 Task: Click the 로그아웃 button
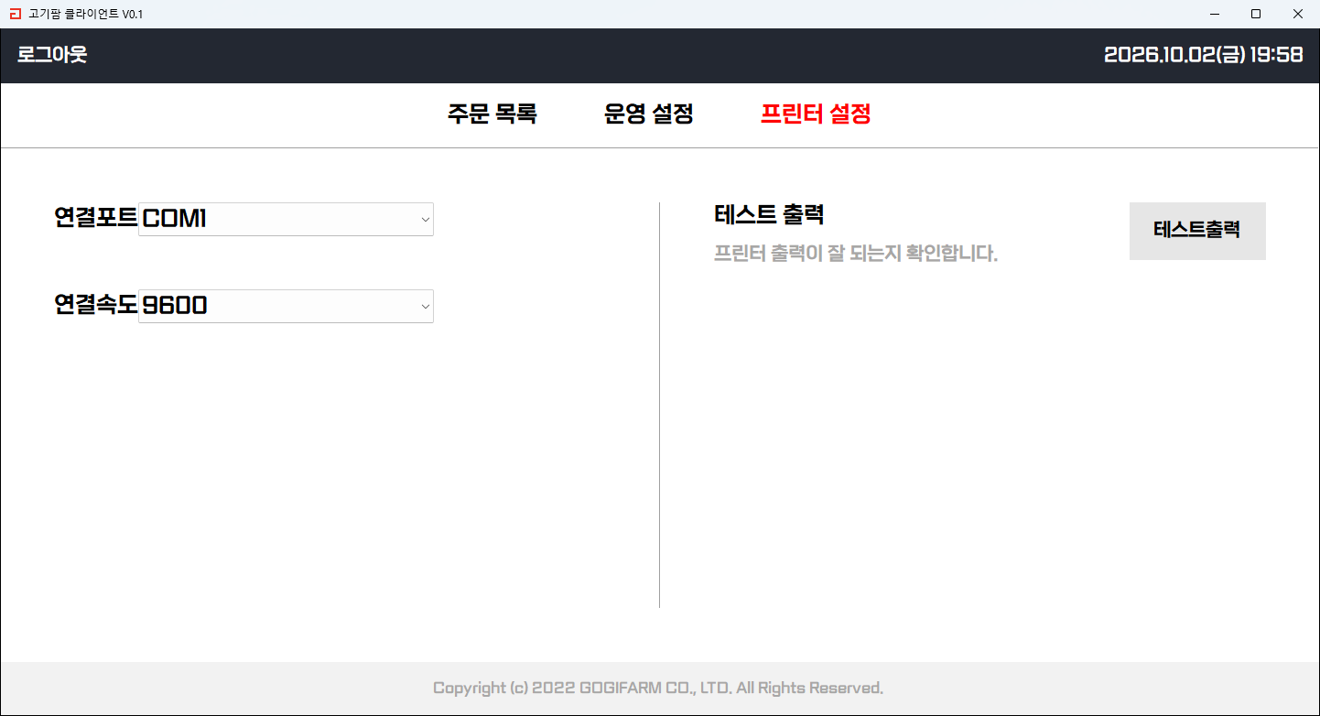point(52,55)
